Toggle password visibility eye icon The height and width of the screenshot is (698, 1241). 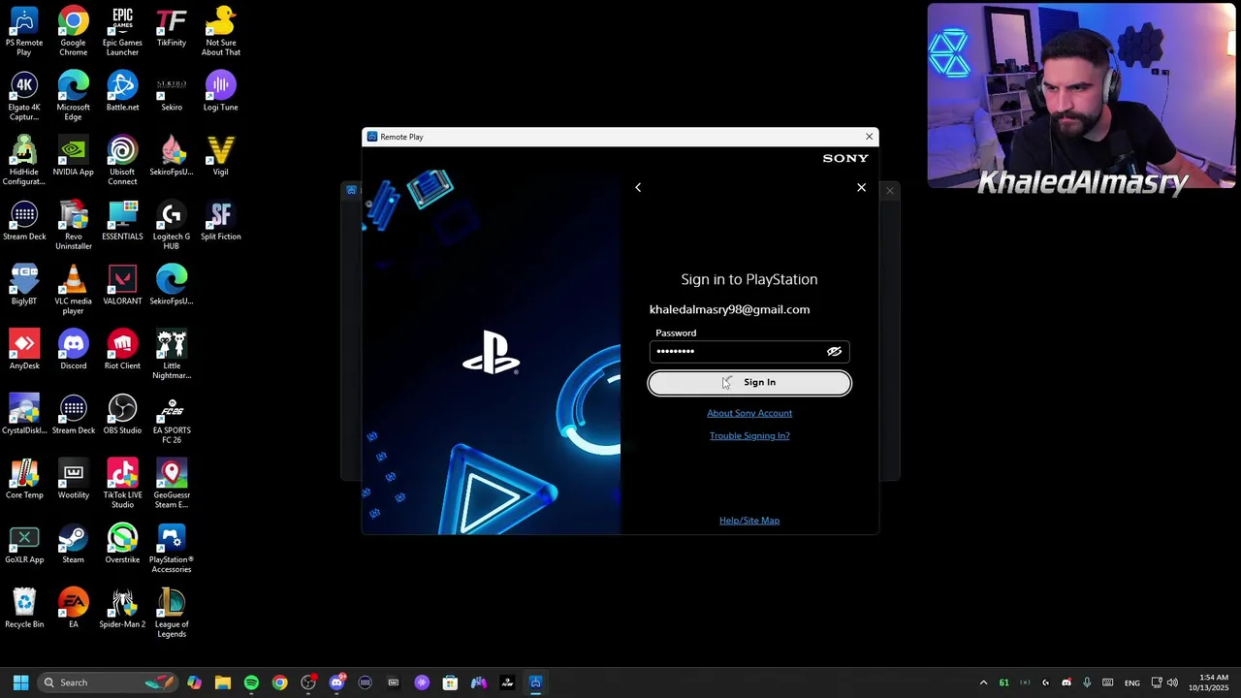tap(834, 351)
